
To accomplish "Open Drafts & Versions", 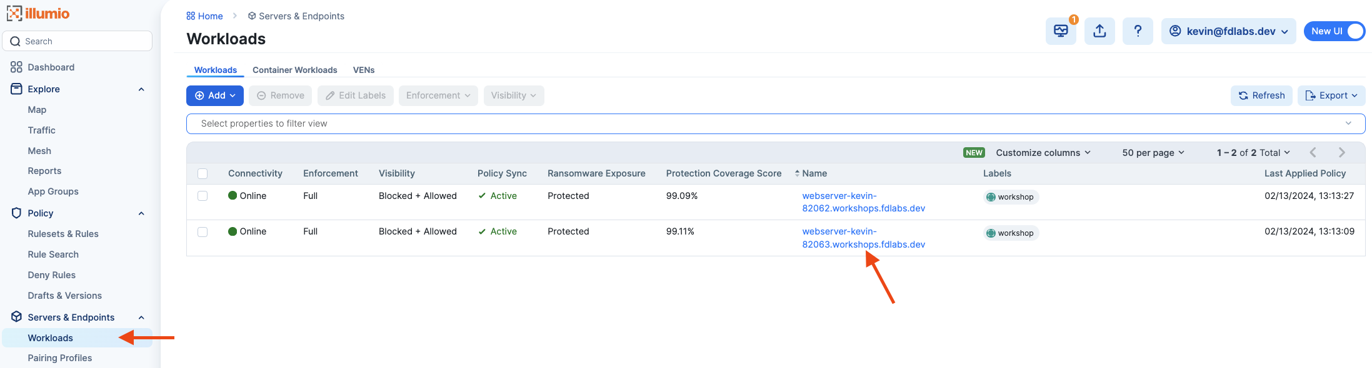I will [64, 296].
